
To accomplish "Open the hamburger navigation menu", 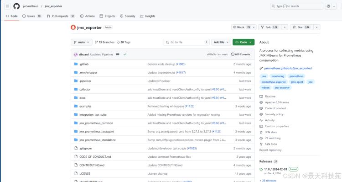I will click(7, 6).
